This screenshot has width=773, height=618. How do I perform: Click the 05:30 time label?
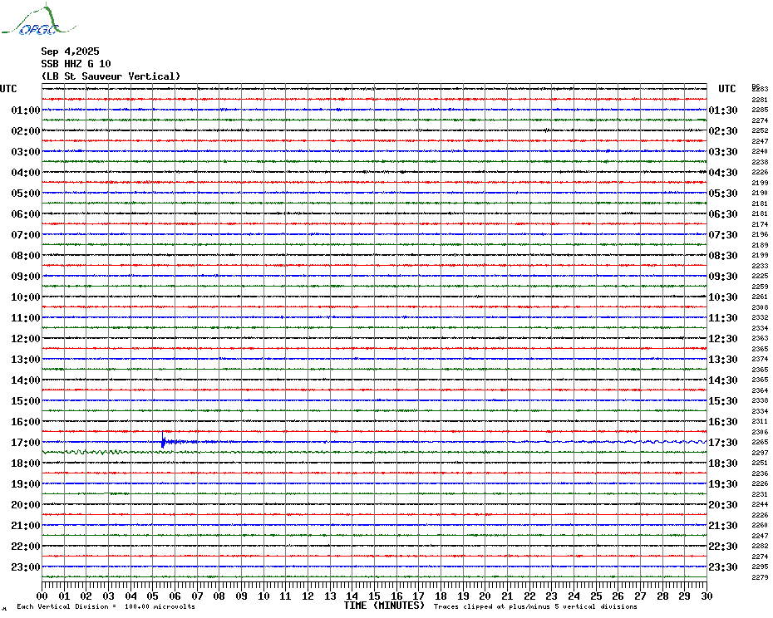tap(723, 194)
